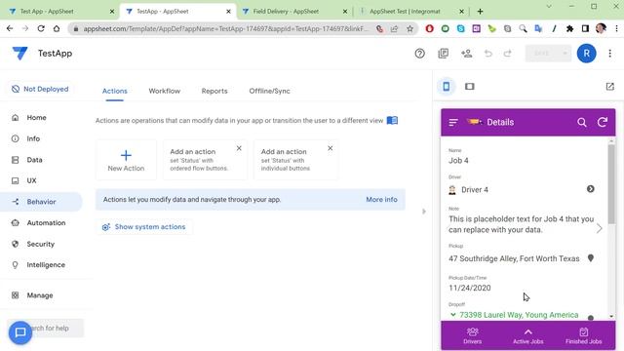Go back in browser history

[10, 28]
